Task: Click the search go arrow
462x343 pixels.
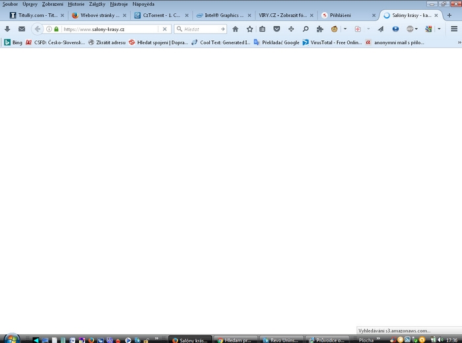Action: [222, 29]
